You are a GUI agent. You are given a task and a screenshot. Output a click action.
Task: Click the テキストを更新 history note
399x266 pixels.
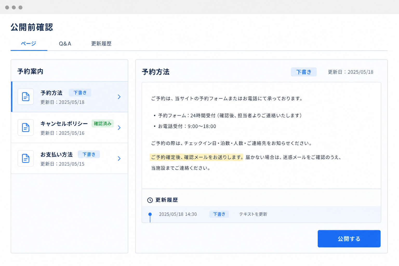click(253, 214)
